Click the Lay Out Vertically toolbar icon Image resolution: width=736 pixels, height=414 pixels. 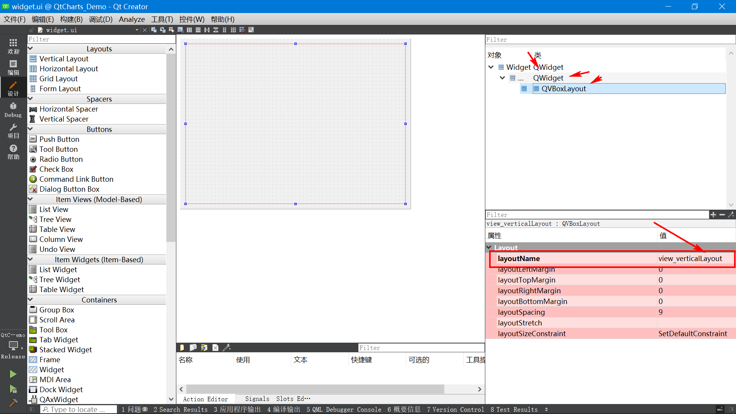(x=198, y=30)
